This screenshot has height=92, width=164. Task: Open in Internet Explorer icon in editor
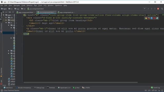(x=157, y=18)
